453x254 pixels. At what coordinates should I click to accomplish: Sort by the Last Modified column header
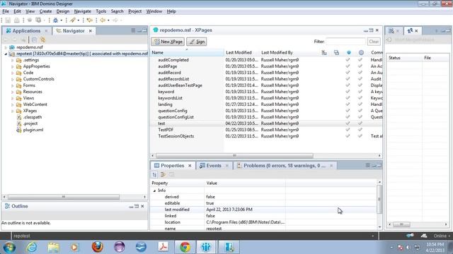coord(241,52)
